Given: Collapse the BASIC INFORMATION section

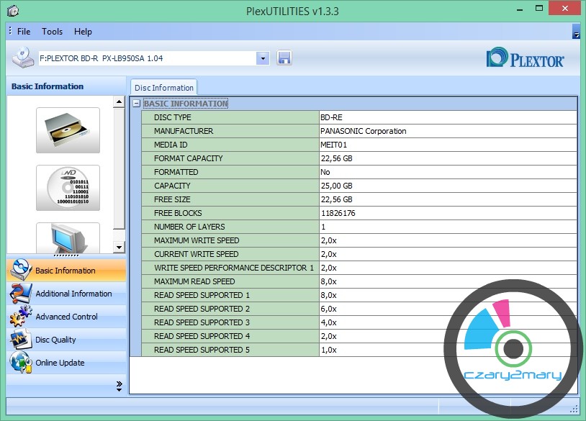Looking at the screenshot, I should pos(136,104).
